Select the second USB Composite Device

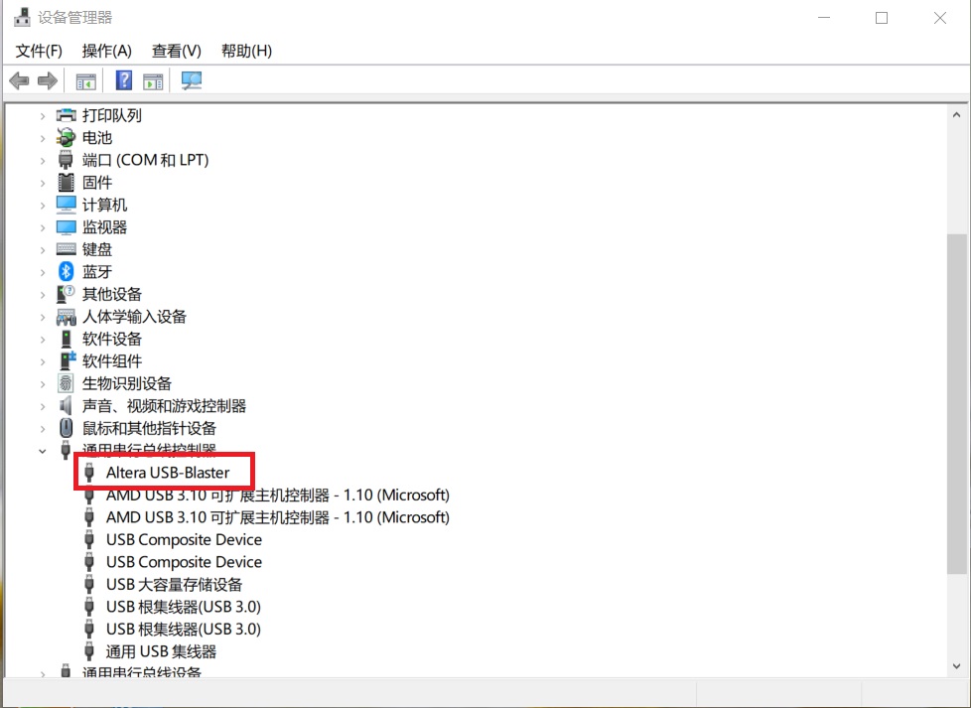point(184,562)
